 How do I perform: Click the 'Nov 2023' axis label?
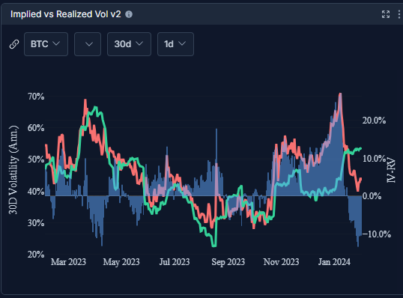pyautogui.click(x=281, y=262)
